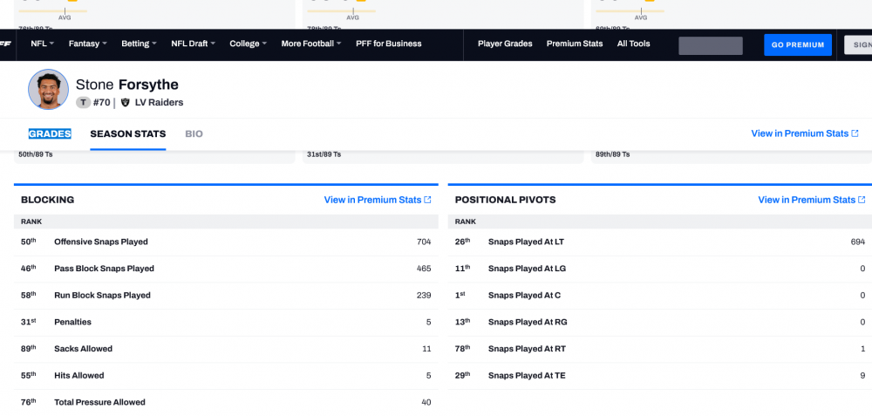Click external link icon beside the BIO tab row
Viewport: 872px width, 416px height.
(855, 133)
